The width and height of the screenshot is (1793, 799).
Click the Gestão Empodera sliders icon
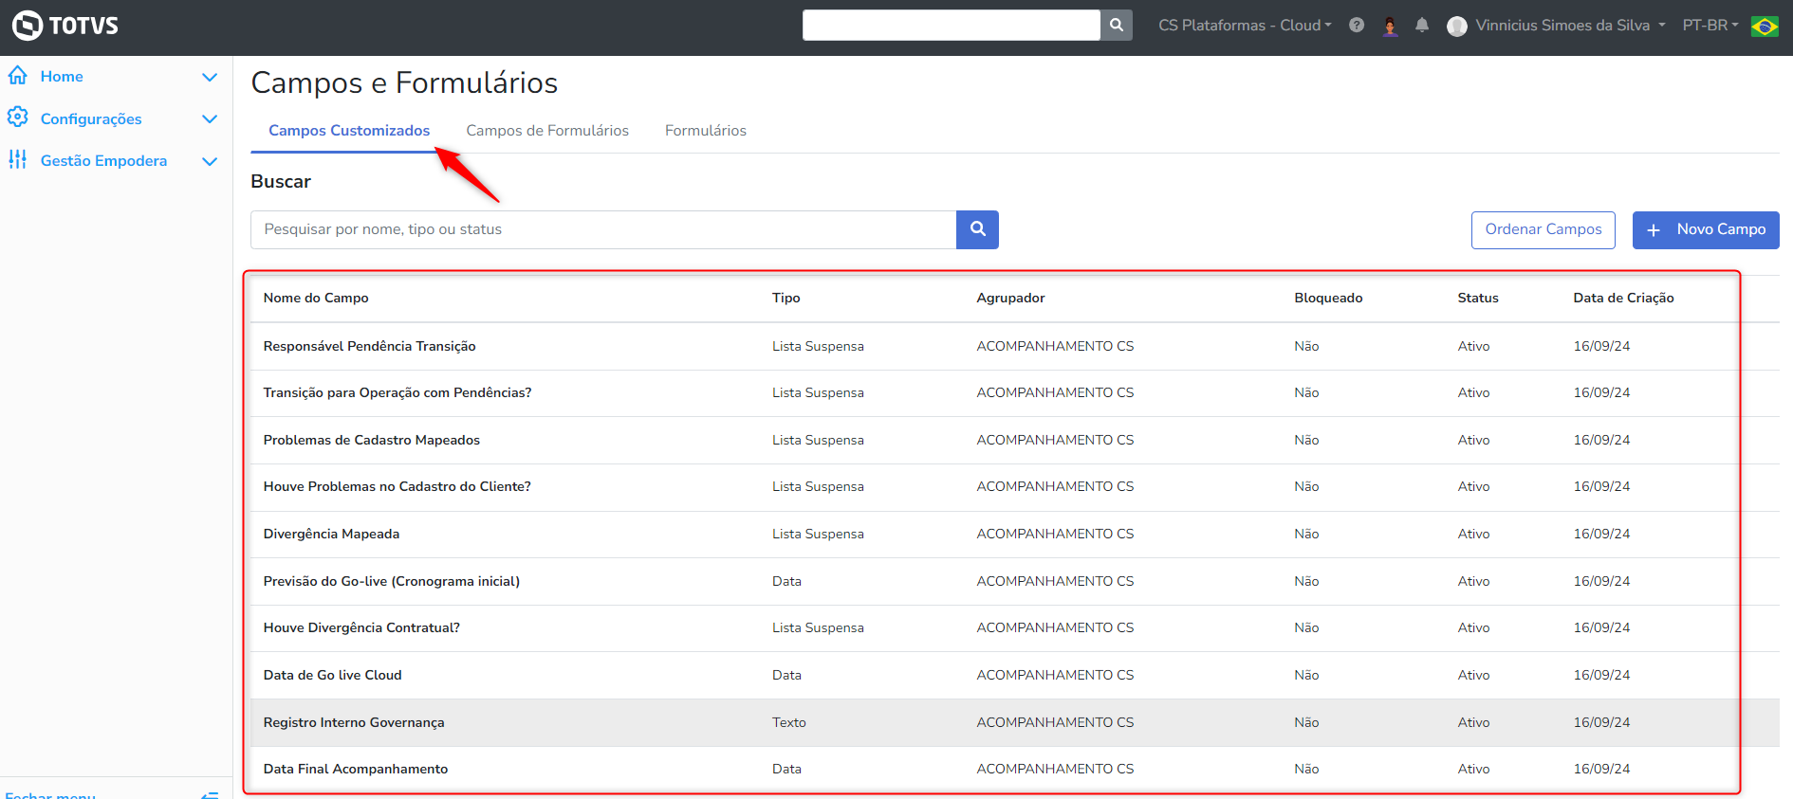tap(18, 159)
